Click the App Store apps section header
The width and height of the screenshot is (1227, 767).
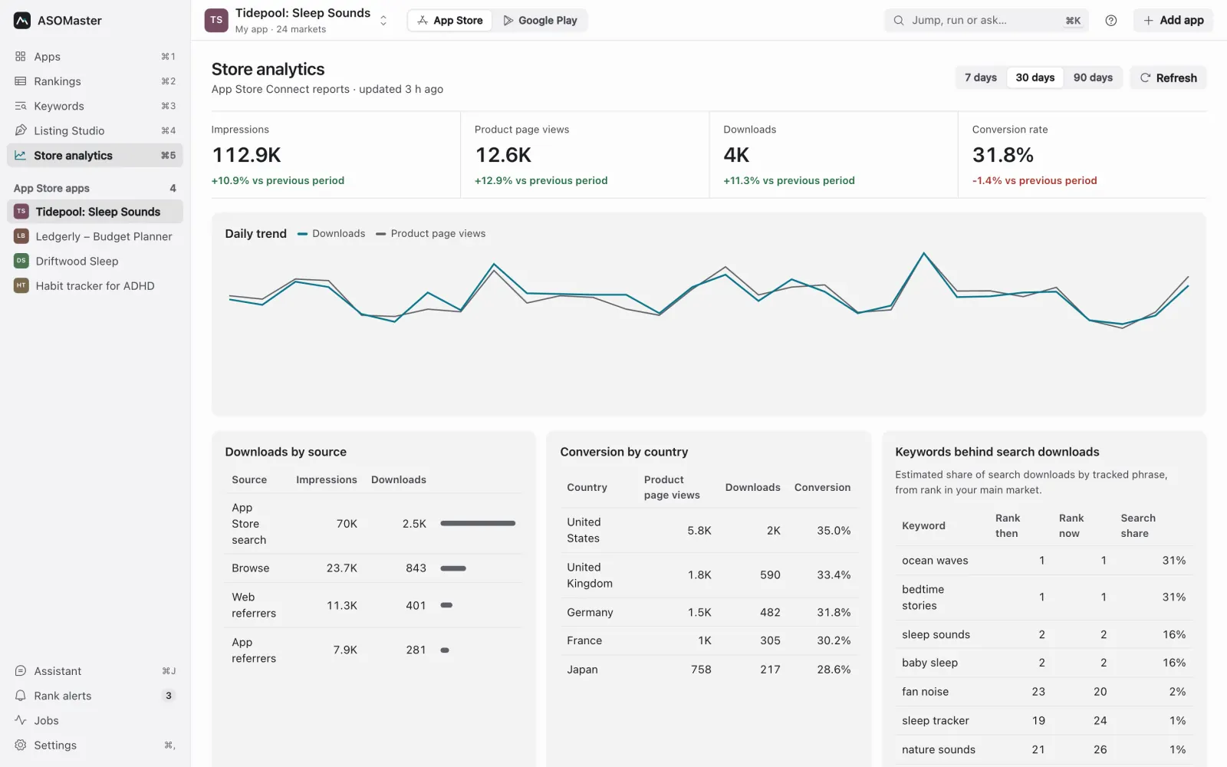[95, 188]
